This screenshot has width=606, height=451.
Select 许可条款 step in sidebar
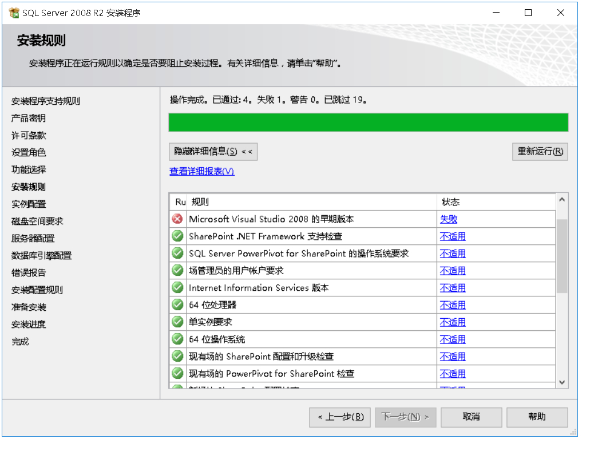[29, 136]
